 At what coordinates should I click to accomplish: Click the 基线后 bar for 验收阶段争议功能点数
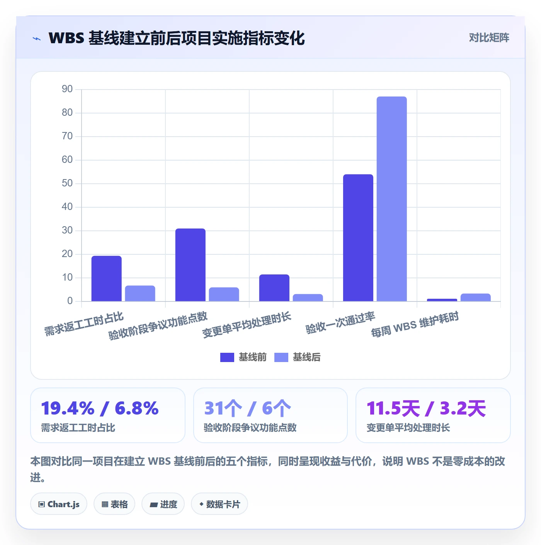[224, 295]
